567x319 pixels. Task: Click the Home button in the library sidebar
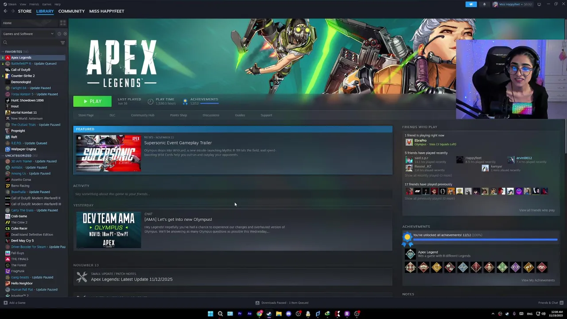pyautogui.click(x=29, y=23)
